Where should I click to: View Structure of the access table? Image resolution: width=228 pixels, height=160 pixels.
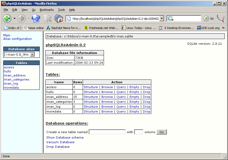[x=91, y=87]
